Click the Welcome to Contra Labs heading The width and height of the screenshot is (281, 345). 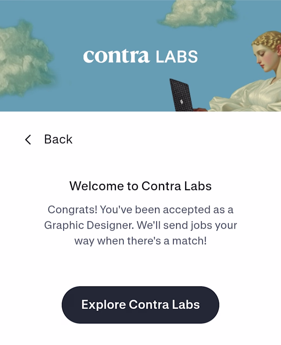point(140,186)
